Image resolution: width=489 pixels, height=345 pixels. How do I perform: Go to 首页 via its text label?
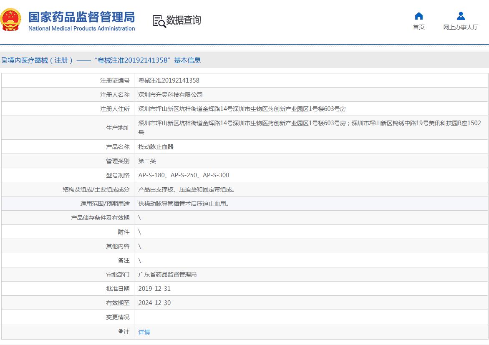418,27
